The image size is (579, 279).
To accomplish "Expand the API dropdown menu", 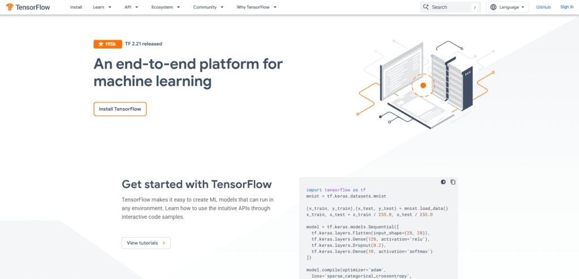I will pyautogui.click(x=131, y=7).
